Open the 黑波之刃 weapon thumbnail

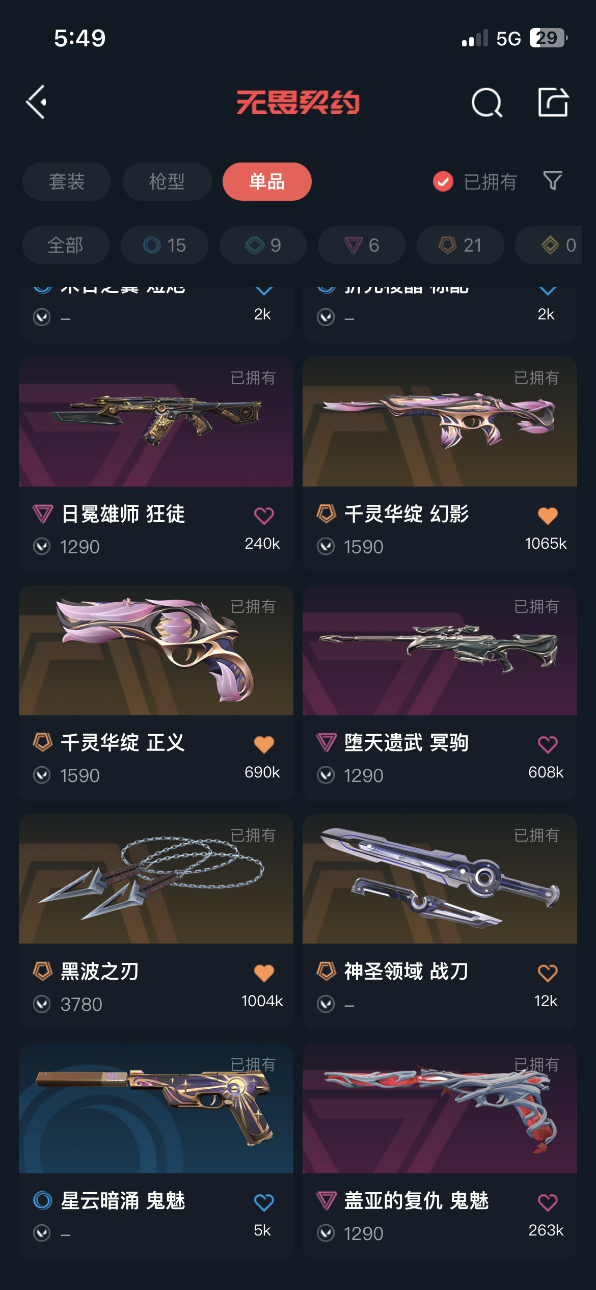[x=156, y=879]
